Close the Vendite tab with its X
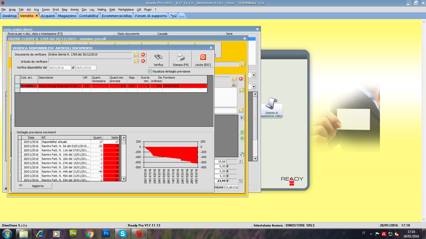This screenshot has width=426, height=239. 37,15
